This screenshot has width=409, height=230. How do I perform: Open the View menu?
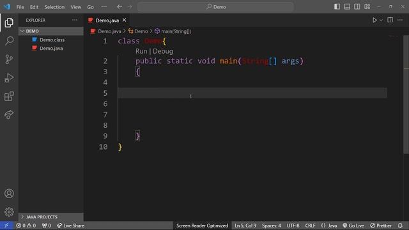coord(75,7)
